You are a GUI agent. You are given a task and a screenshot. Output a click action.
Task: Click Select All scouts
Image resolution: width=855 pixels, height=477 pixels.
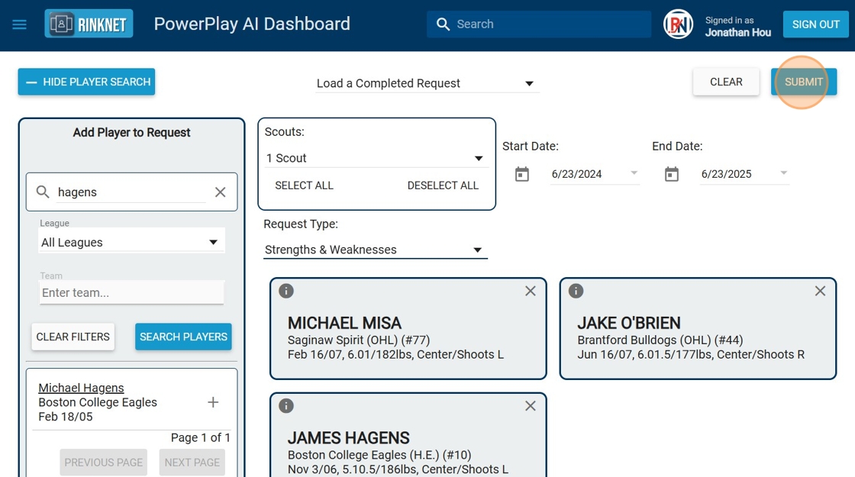[305, 185]
